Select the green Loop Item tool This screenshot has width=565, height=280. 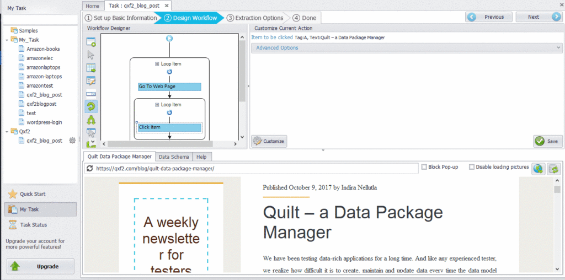click(x=91, y=106)
